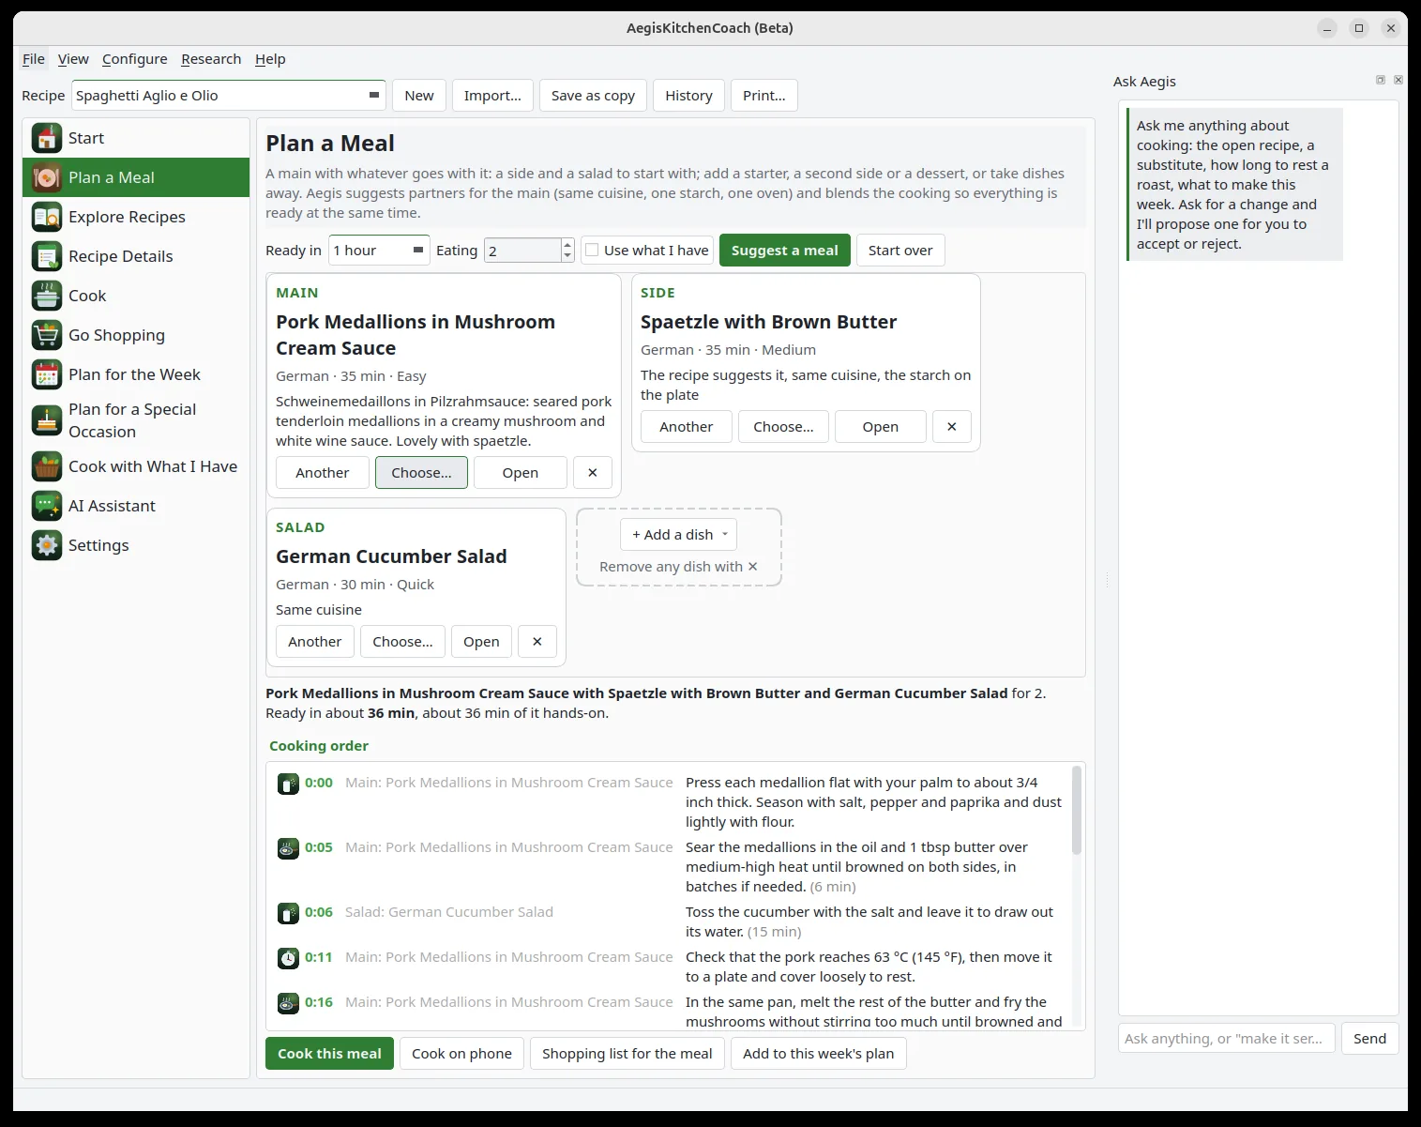
Task: Click the cooking order vertical scrollbar
Action: click(1077, 809)
